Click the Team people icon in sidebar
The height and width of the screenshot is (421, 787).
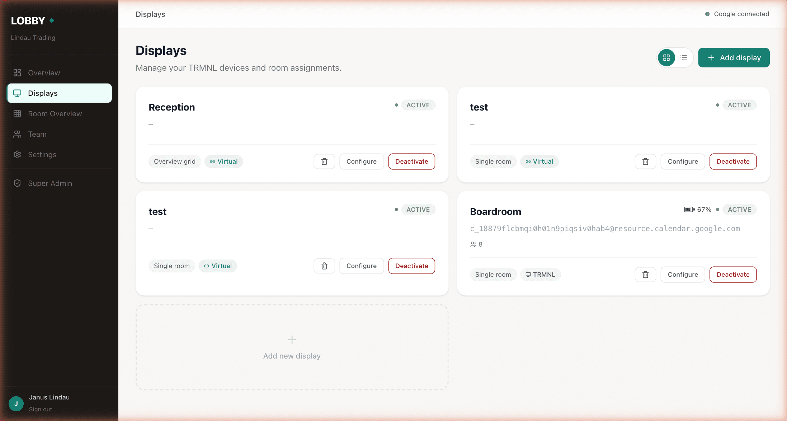click(x=17, y=134)
